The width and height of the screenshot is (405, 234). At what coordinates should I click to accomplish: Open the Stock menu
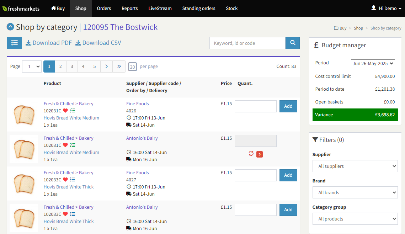[232, 8]
